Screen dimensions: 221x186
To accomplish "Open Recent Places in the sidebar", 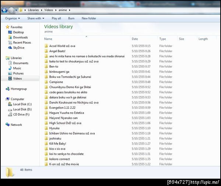I will click(x=22, y=43).
